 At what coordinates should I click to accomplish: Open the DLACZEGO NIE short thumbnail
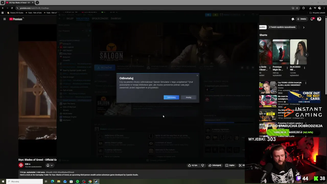tap(298, 52)
